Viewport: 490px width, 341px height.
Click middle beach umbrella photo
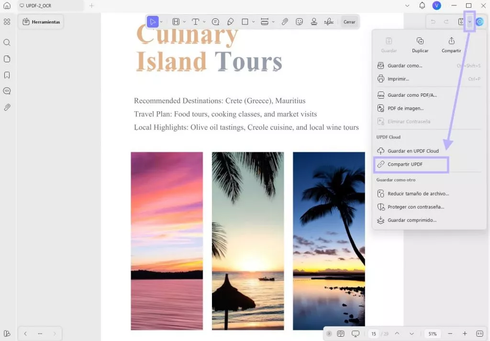[x=248, y=241]
